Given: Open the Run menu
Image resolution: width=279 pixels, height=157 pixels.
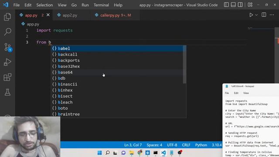Looking at the screenshot, I should 85,5.
